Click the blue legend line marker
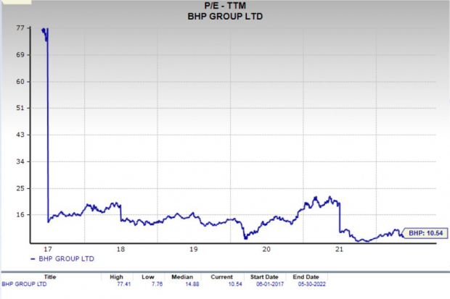450x299 pixels. click(34, 258)
